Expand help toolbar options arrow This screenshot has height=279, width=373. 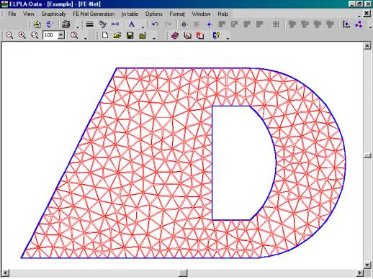[228, 38]
